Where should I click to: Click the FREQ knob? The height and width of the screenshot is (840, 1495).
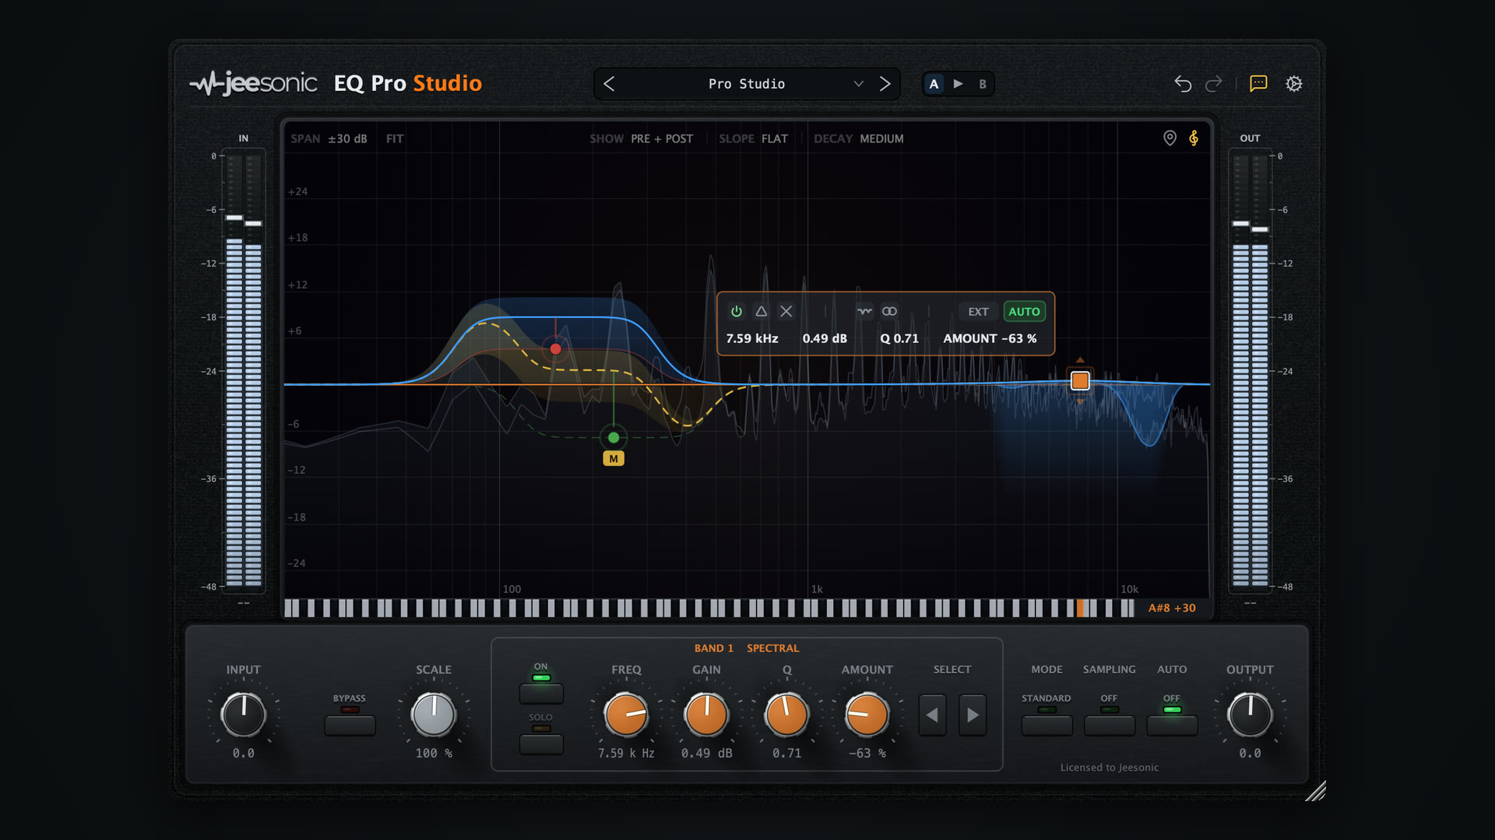tap(626, 715)
